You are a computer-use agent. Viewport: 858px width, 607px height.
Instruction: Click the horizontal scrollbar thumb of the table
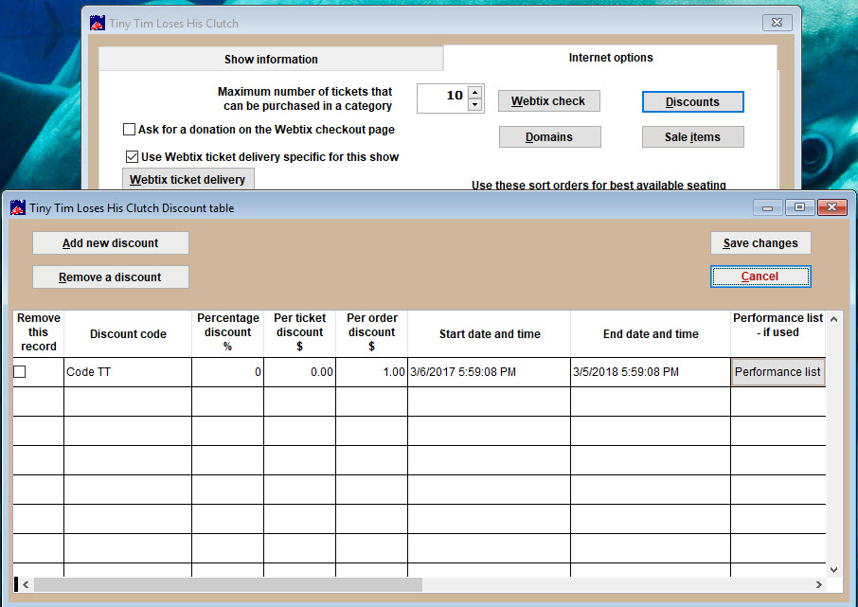click(x=228, y=584)
